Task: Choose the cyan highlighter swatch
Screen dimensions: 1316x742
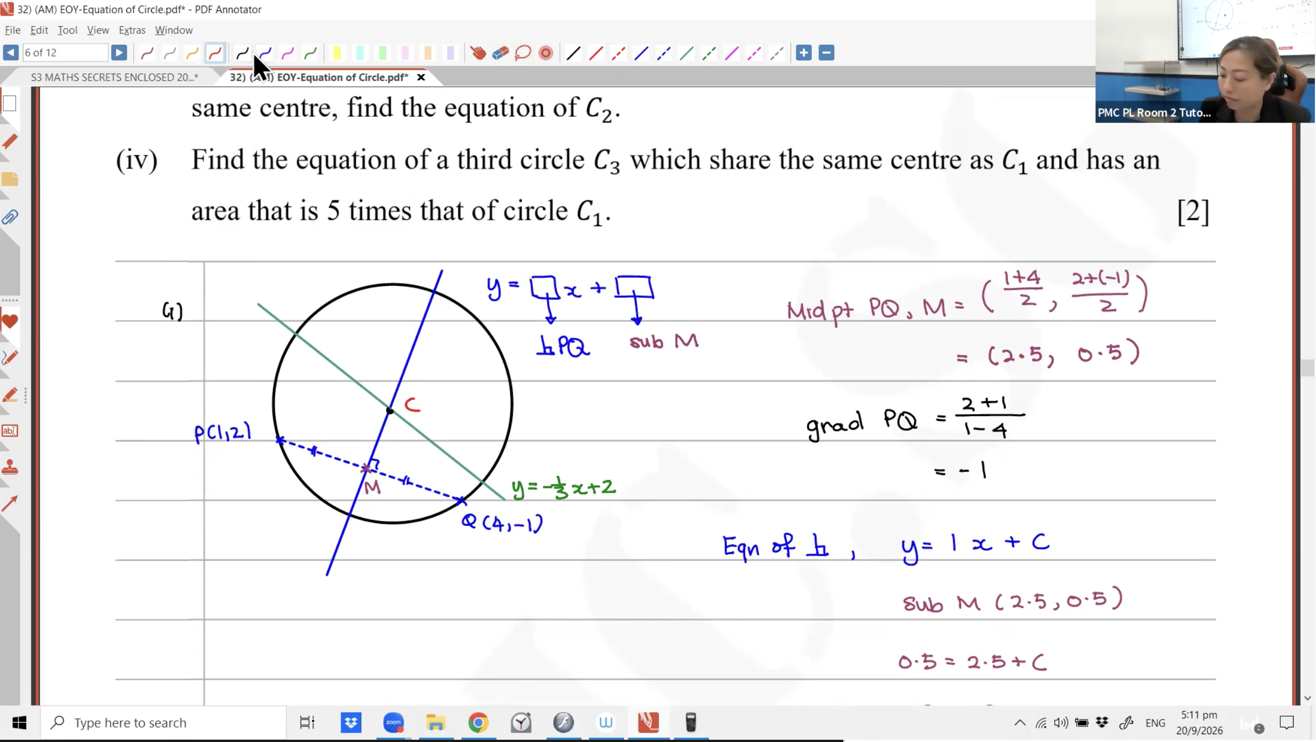Action: [x=360, y=53]
